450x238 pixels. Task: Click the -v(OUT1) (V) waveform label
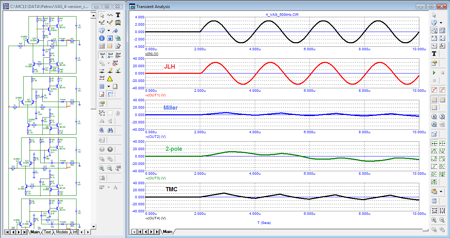155,95
